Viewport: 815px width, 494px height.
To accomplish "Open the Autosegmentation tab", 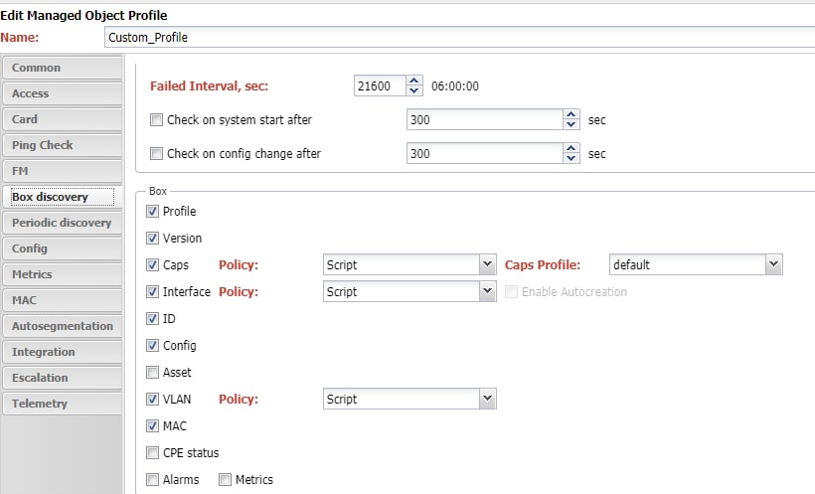I will (x=62, y=326).
